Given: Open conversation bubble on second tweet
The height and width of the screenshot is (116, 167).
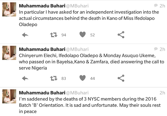Looking at the screenshot, I should pyautogui.click(x=156, y=49).
